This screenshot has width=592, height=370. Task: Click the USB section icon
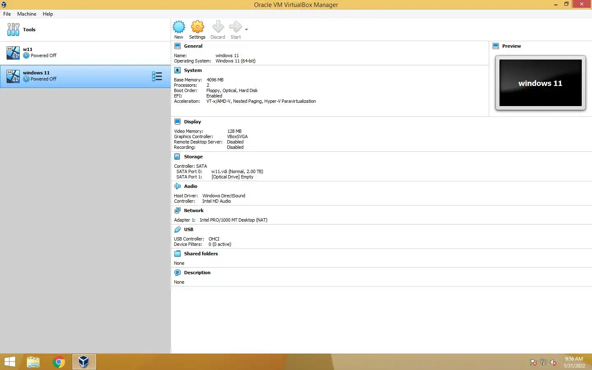click(178, 229)
